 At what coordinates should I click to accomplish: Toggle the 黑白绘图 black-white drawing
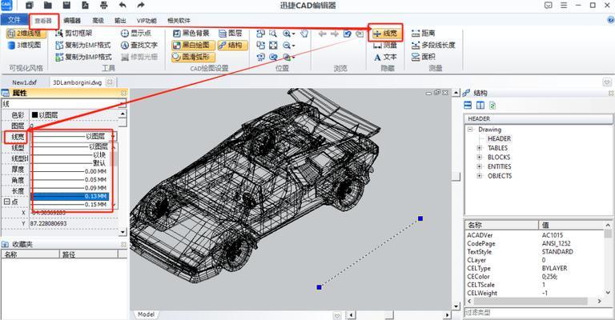193,45
